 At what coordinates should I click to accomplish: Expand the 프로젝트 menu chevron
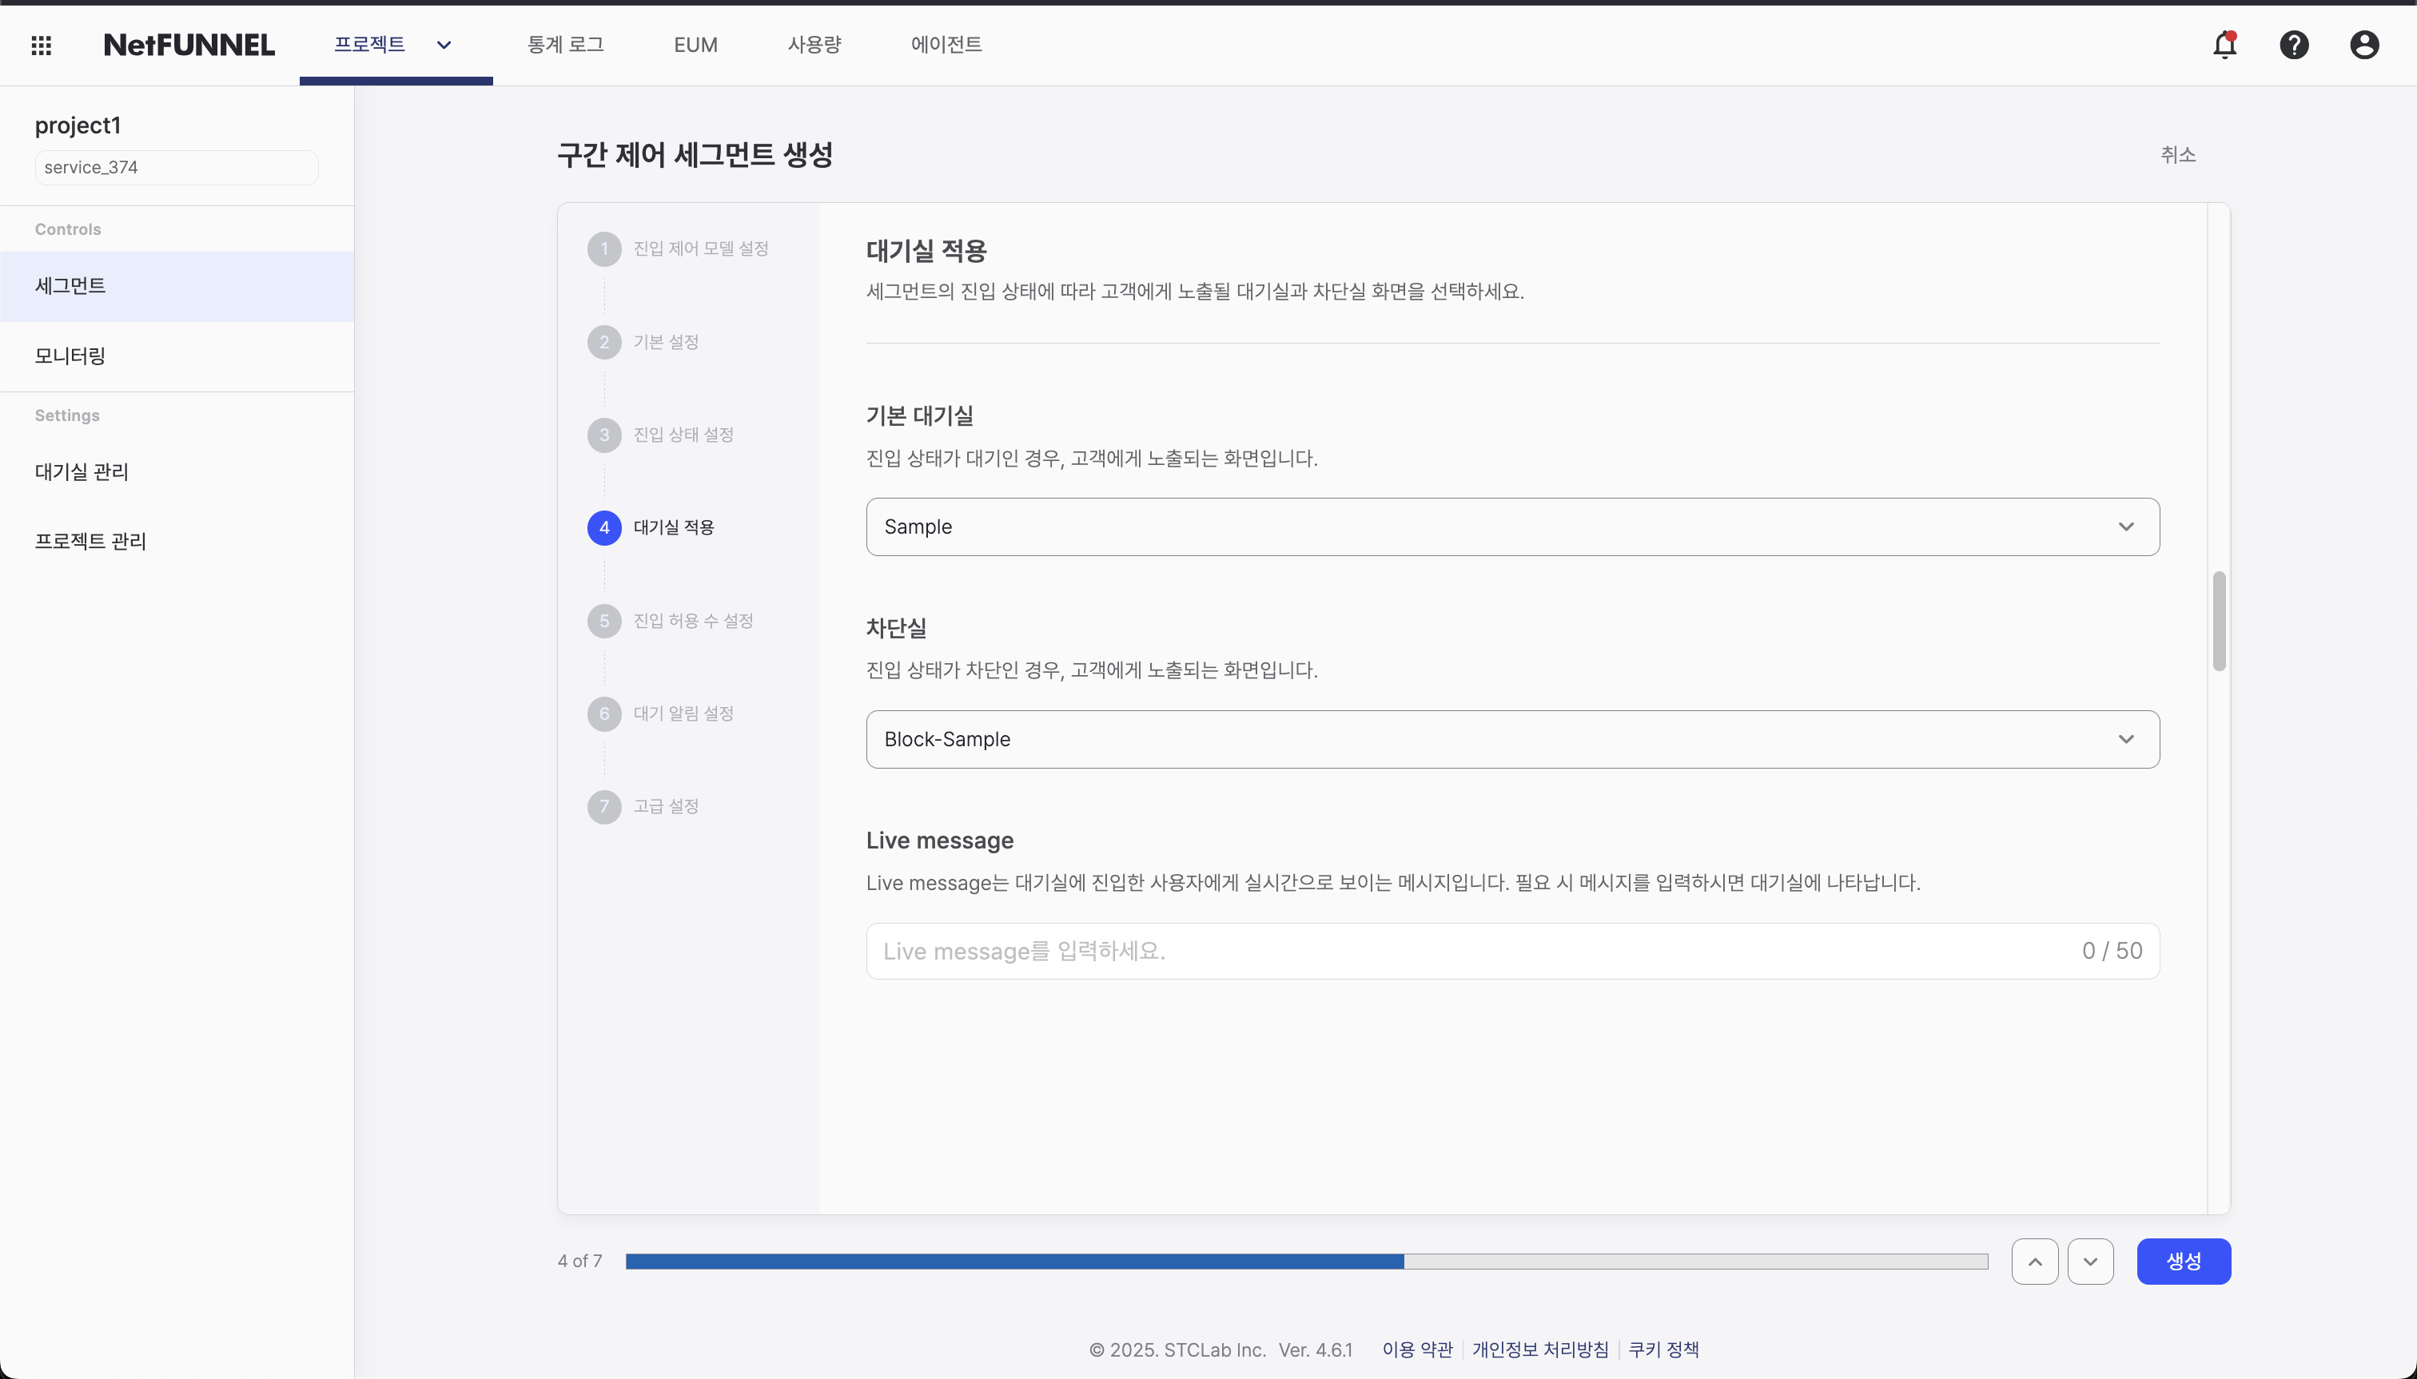coord(444,45)
